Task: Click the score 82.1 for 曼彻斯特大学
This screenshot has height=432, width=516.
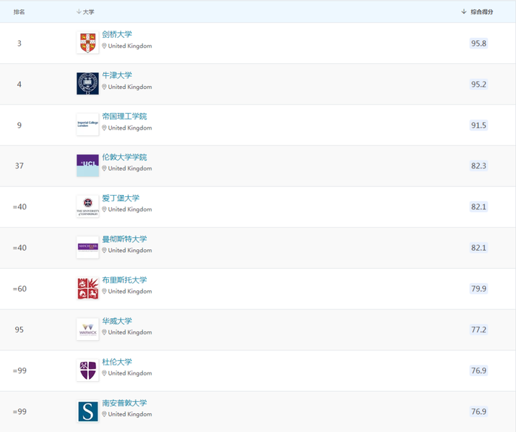Action: pos(479,248)
